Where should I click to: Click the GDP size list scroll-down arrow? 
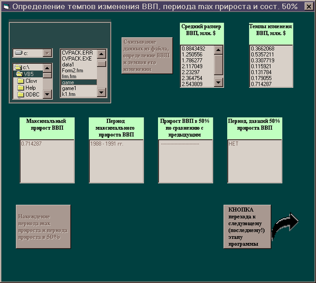(x=218, y=82)
